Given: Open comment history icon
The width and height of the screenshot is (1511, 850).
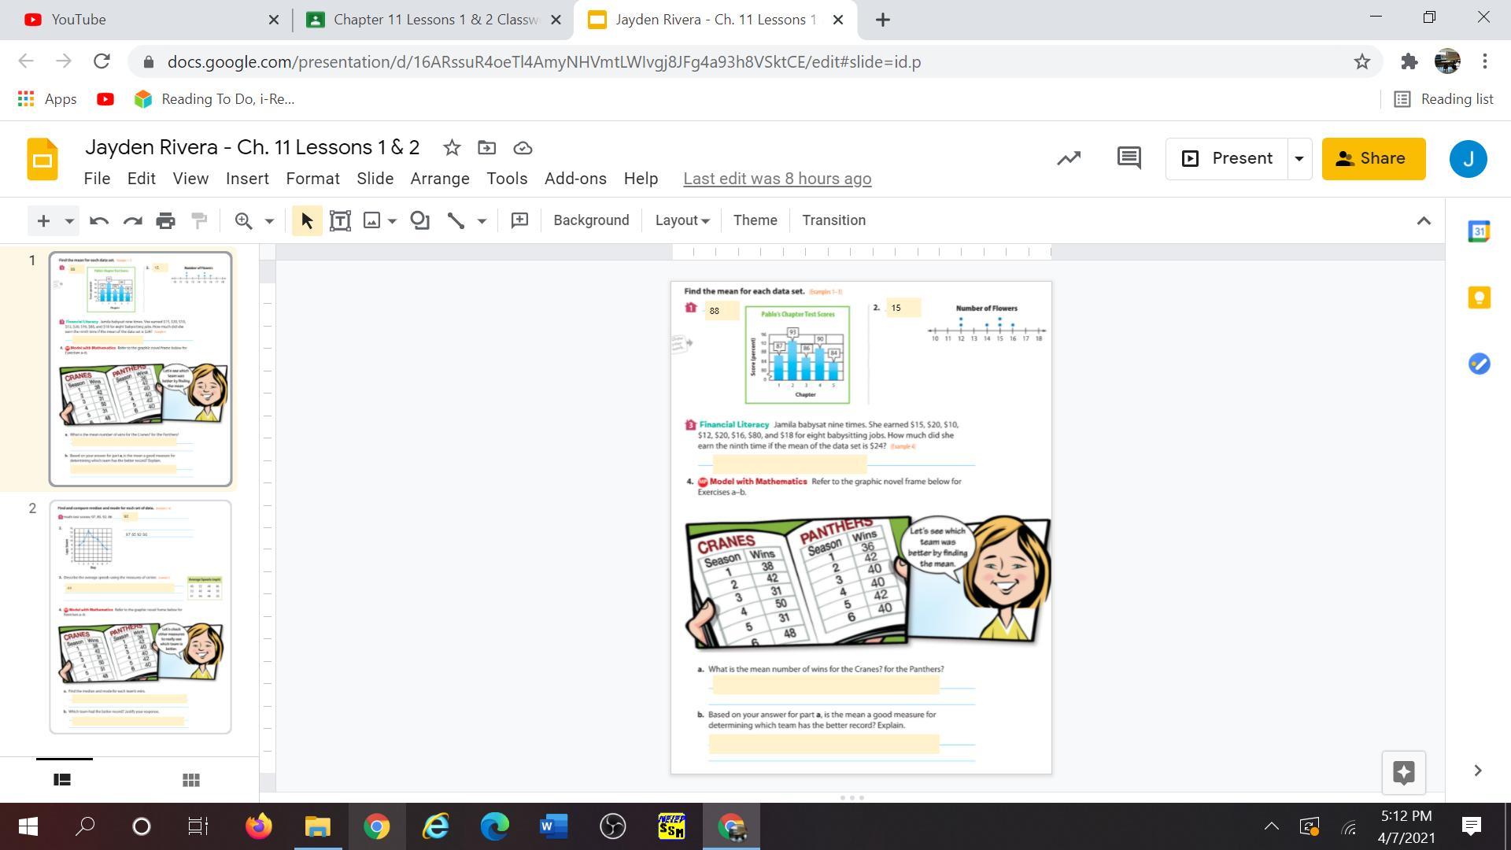Looking at the screenshot, I should 1129,158.
